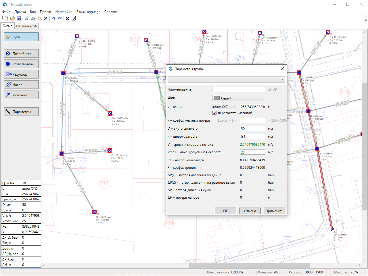The height and width of the screenshot is (276, 368).
Task: Select the Редуктор tool
Action: pyautogui.click(x=21, y=74)
